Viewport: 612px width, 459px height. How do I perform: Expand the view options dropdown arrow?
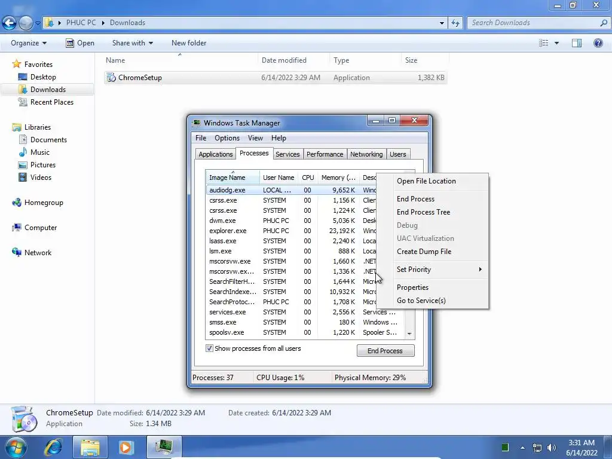(556, 43)
